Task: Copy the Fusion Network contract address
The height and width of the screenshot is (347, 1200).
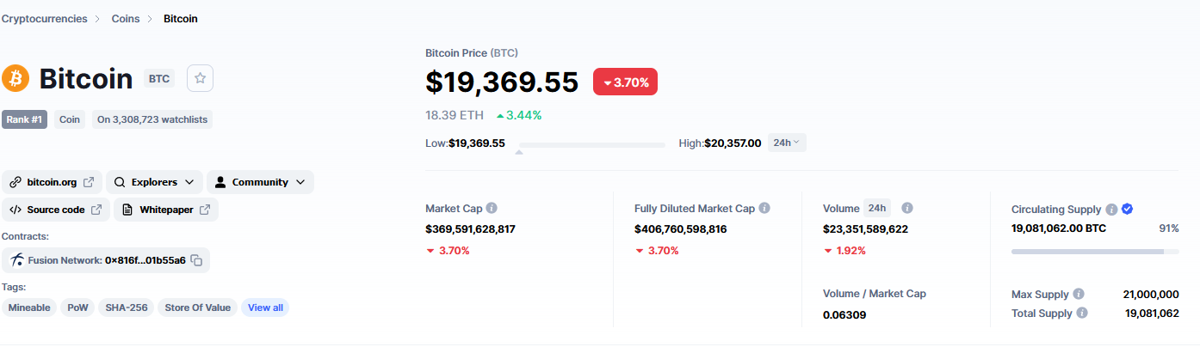Action: coord(196,260)
